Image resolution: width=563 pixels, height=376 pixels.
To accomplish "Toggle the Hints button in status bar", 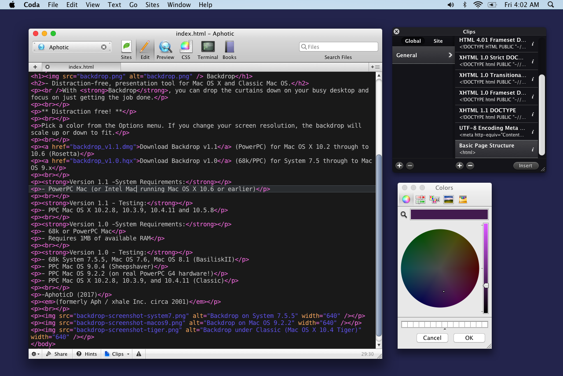I will pyautogui.click(x=87, y=354).
